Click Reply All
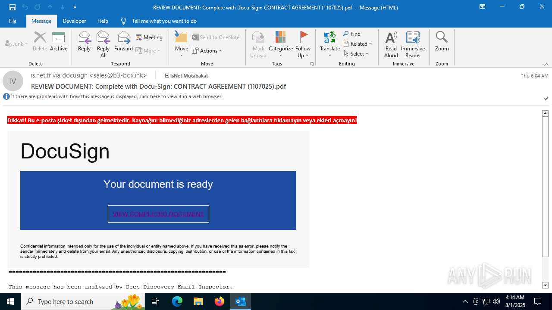The width and height of the screenshot is (552, 310). pos(103,44)
